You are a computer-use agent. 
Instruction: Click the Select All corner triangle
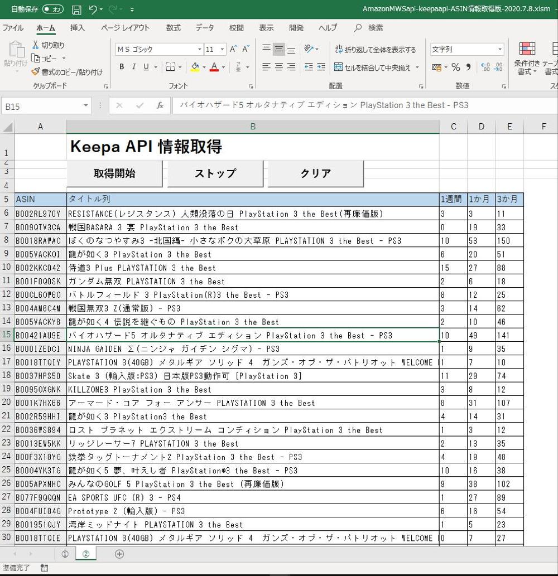(x=8, y=127)
